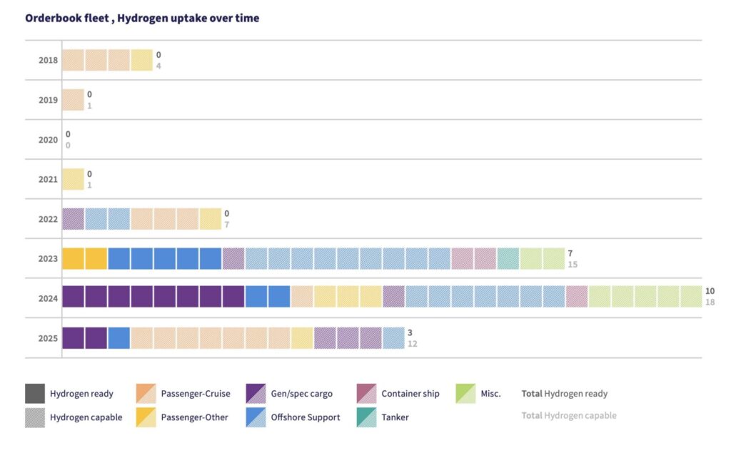Click the first yellow block in 2023 row
Screen dimensions: 731x453
[73, 259]
